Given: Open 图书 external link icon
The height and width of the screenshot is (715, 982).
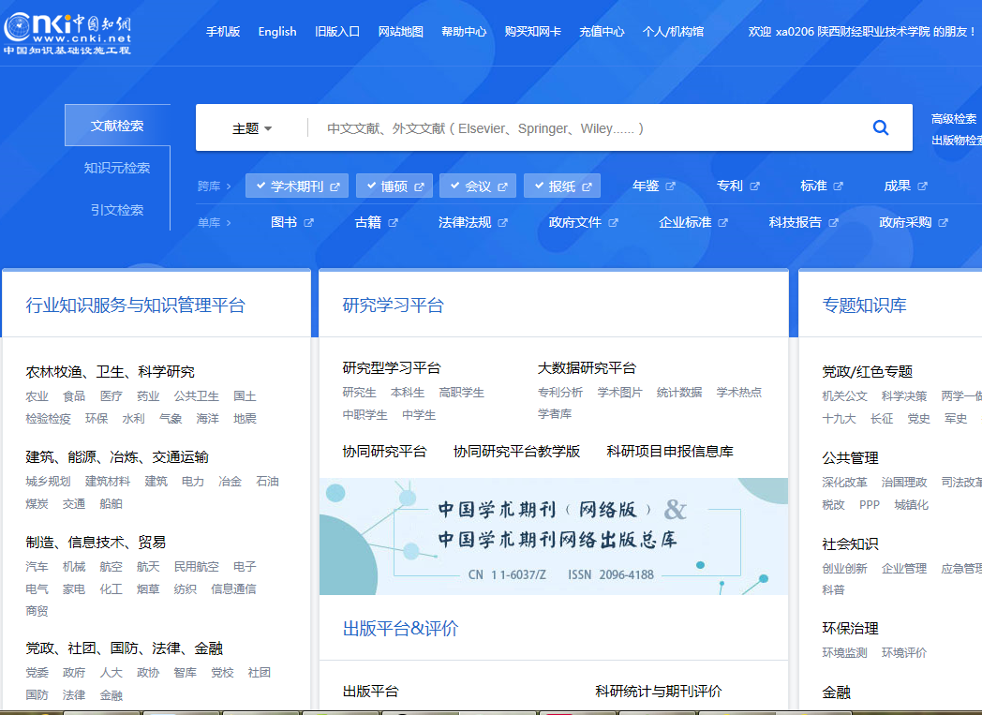Looking at the screenshot, I should (308, 223).
